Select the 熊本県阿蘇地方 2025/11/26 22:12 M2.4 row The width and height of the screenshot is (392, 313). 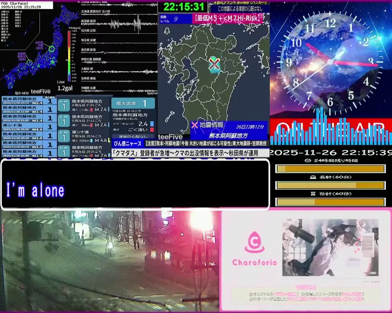(x=29, y=101)
